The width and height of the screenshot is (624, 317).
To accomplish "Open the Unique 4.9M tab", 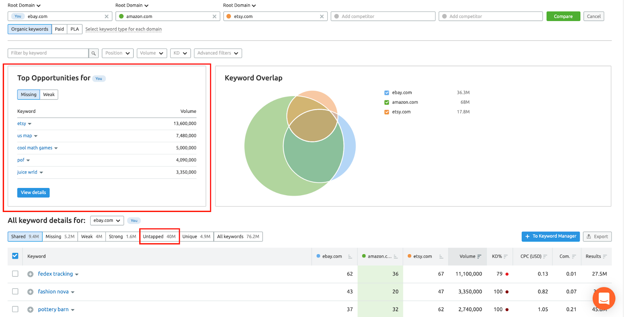I will (x=196, y=237).
